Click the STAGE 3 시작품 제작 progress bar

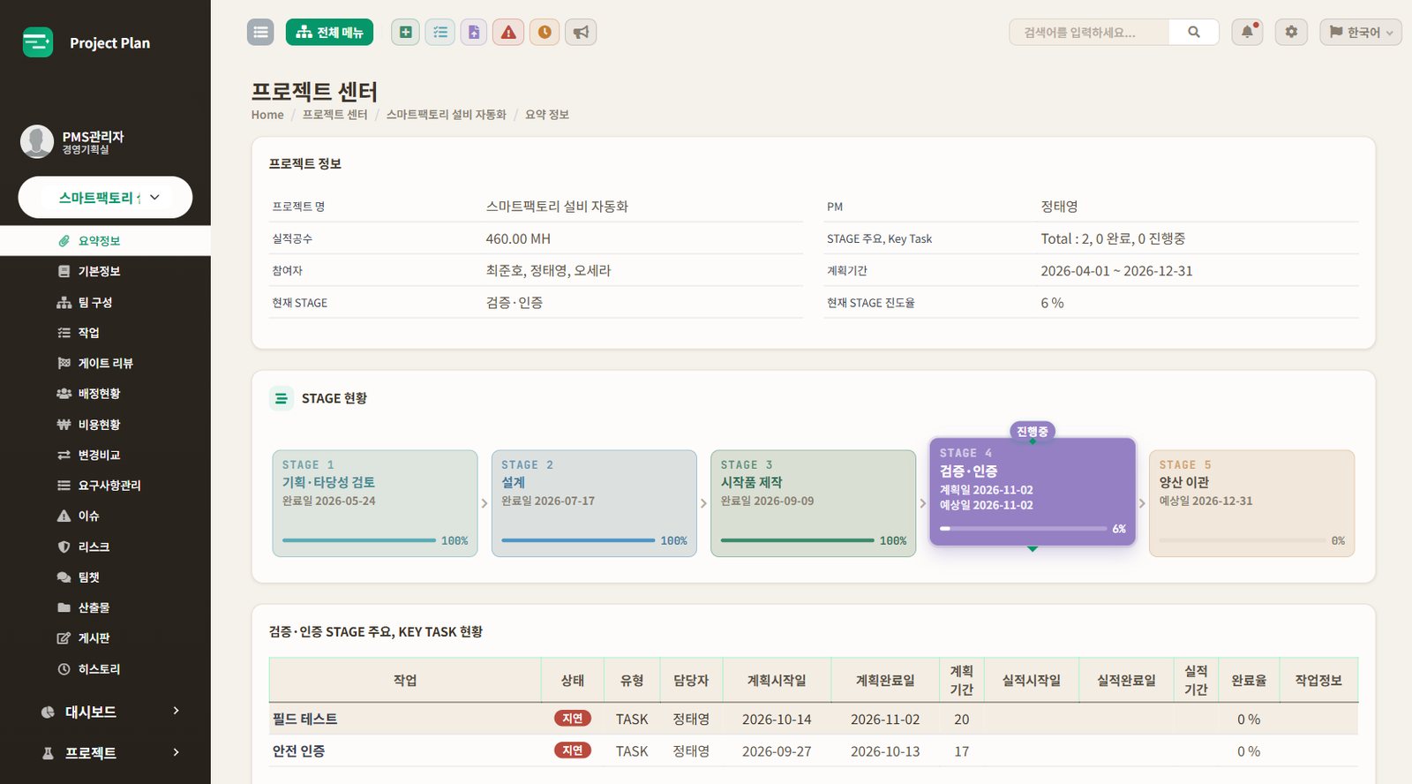[797, 540]
